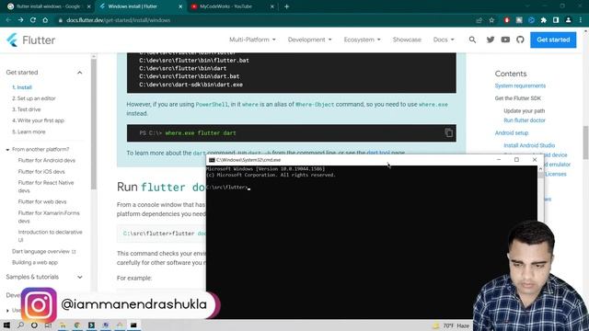
Task: Select the Windows install Flutter tab
Action: pyautogui.click(x=140, y=6)
